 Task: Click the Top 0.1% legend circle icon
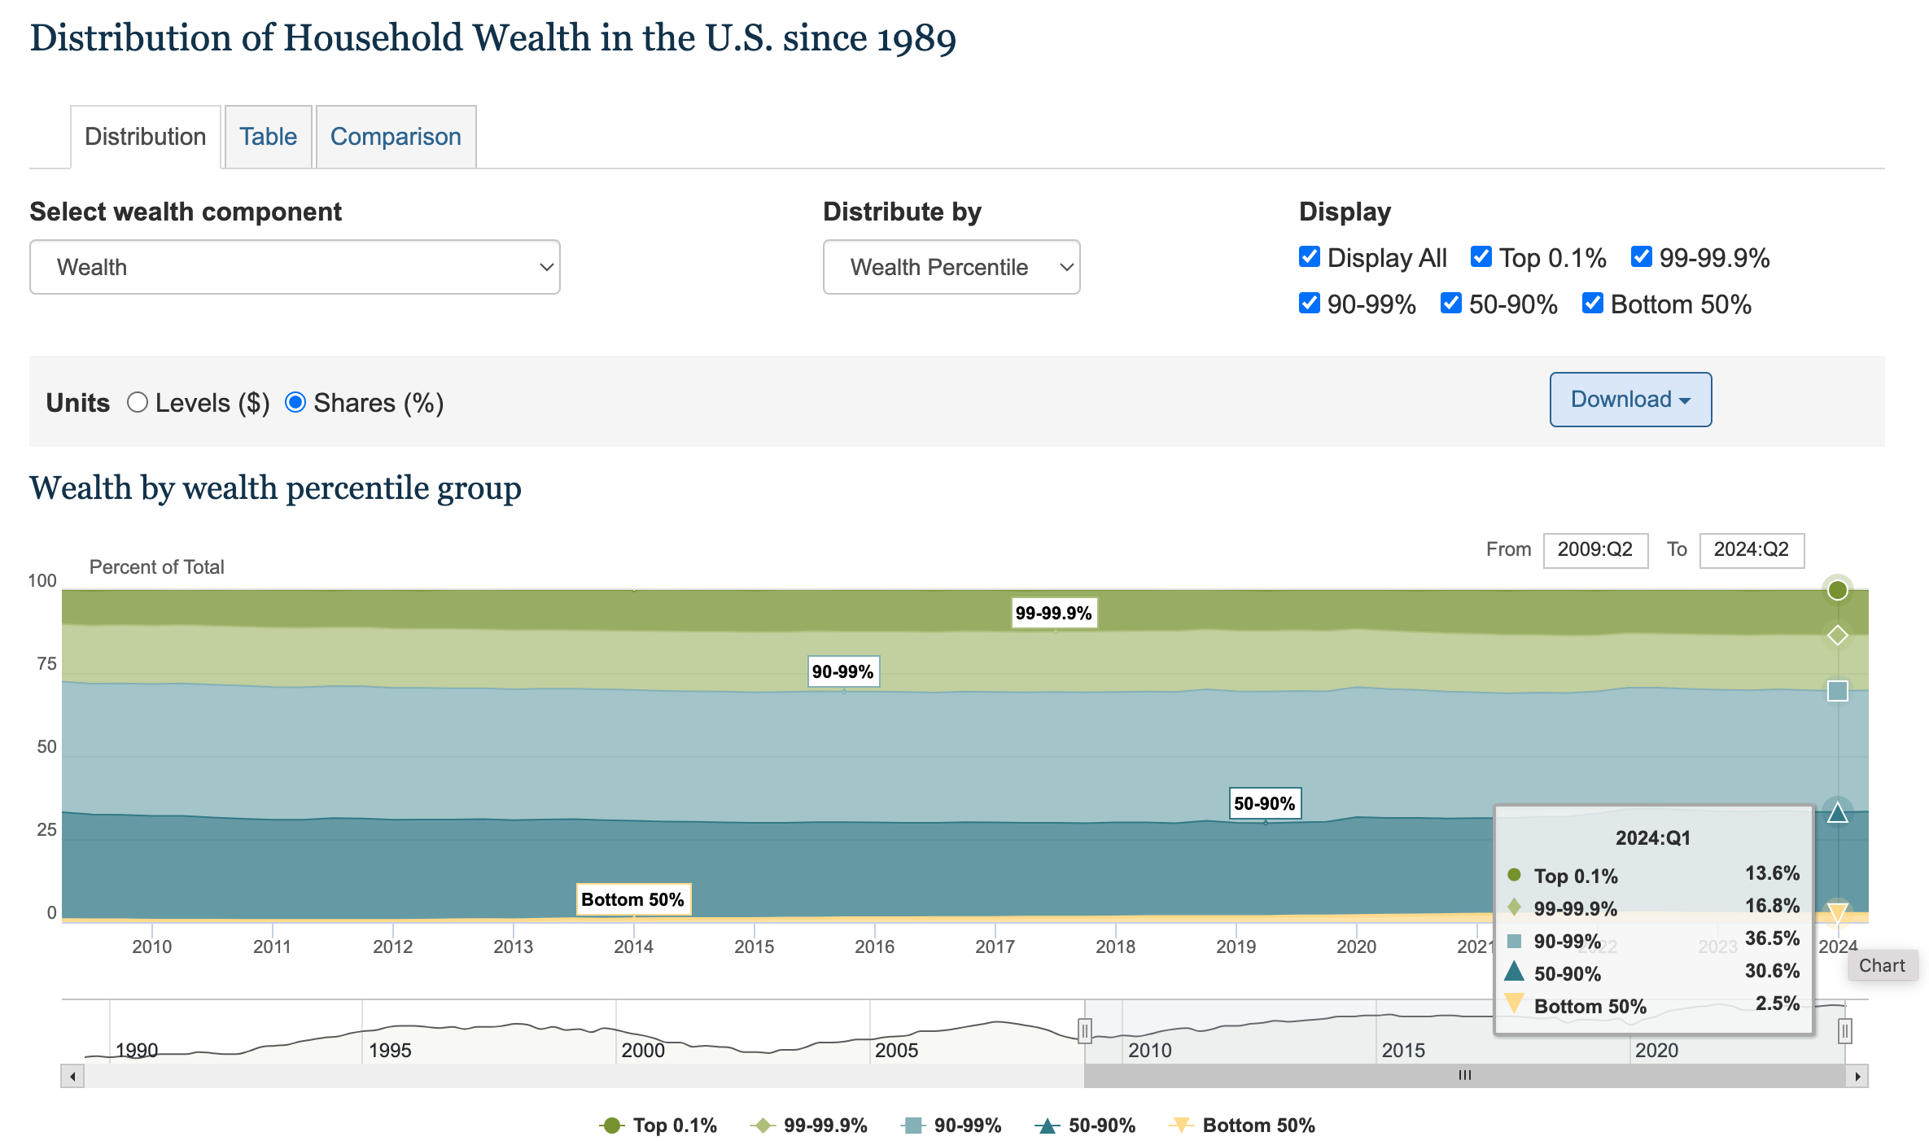tap(611, 1126)
